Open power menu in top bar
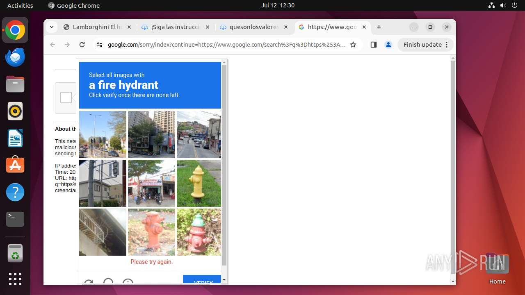525x295 pixels. pos(514,5)
